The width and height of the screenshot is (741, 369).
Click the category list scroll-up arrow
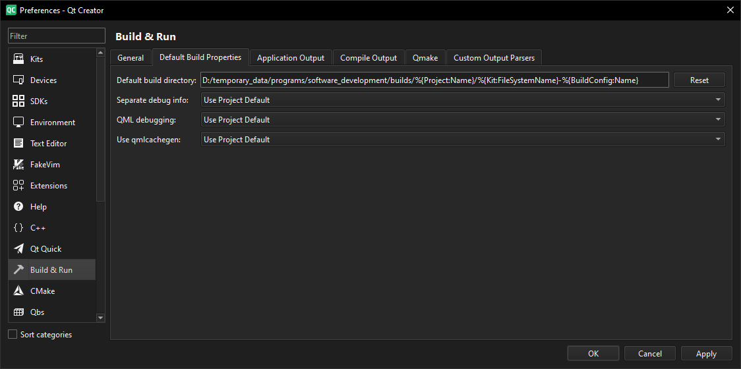(x=100, y=53)
